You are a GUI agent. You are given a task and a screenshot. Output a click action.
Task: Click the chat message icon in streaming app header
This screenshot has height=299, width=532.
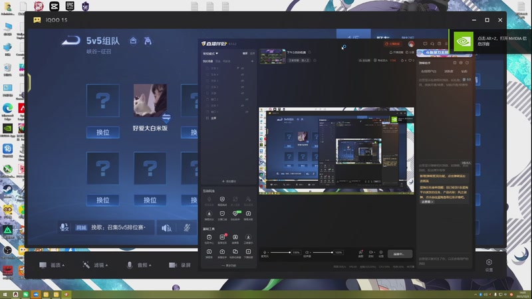(x=425, y=44)
